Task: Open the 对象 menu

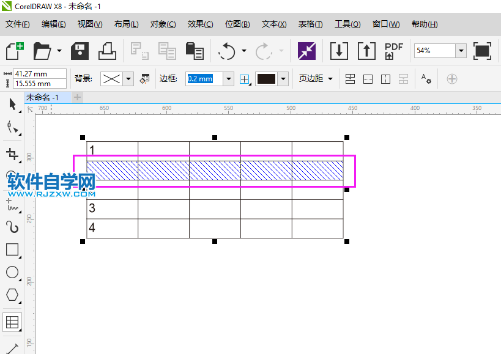Action: coord(163,24)
